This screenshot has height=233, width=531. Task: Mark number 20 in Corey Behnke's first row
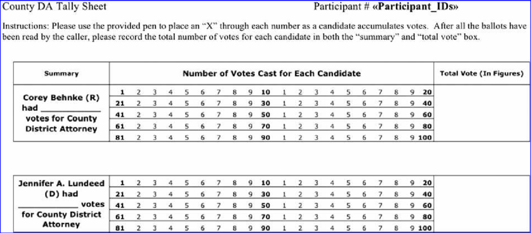pos(427,92)
